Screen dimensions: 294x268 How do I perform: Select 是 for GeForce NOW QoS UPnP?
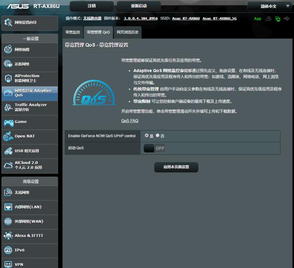point(147,135)
